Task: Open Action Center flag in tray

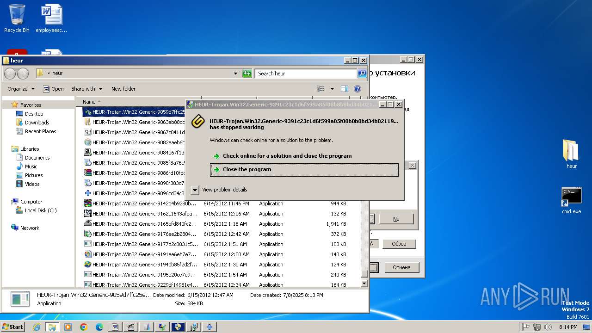Action: point(526,327)
